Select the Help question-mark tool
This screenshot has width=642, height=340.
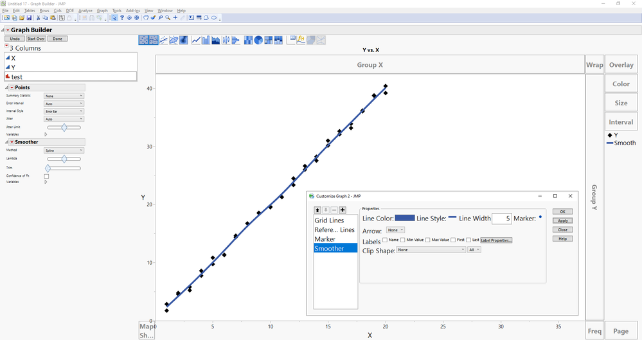pos(122,17)
